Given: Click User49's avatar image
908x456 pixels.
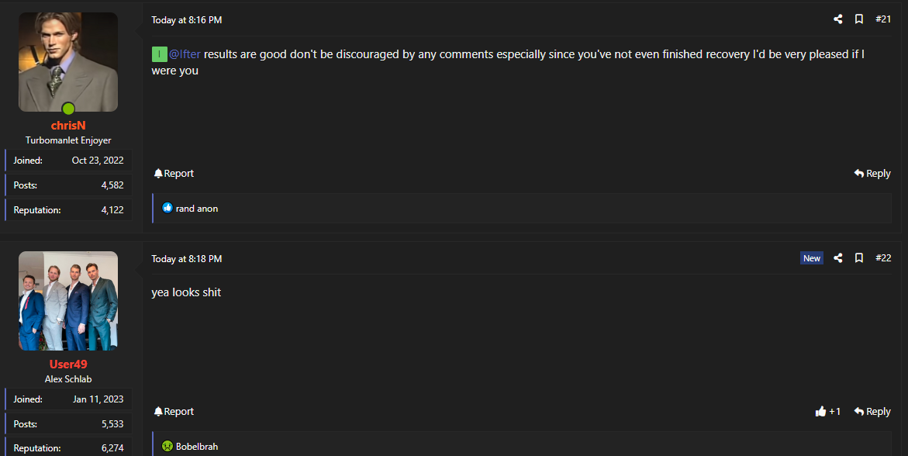Looking at the screenshot, I should (x=68, y=300).
